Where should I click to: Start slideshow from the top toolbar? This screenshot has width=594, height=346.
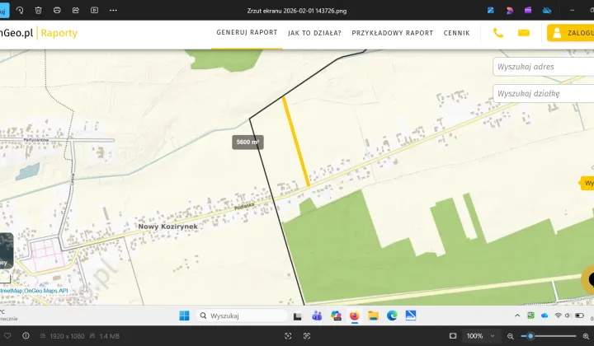point(94,11)
